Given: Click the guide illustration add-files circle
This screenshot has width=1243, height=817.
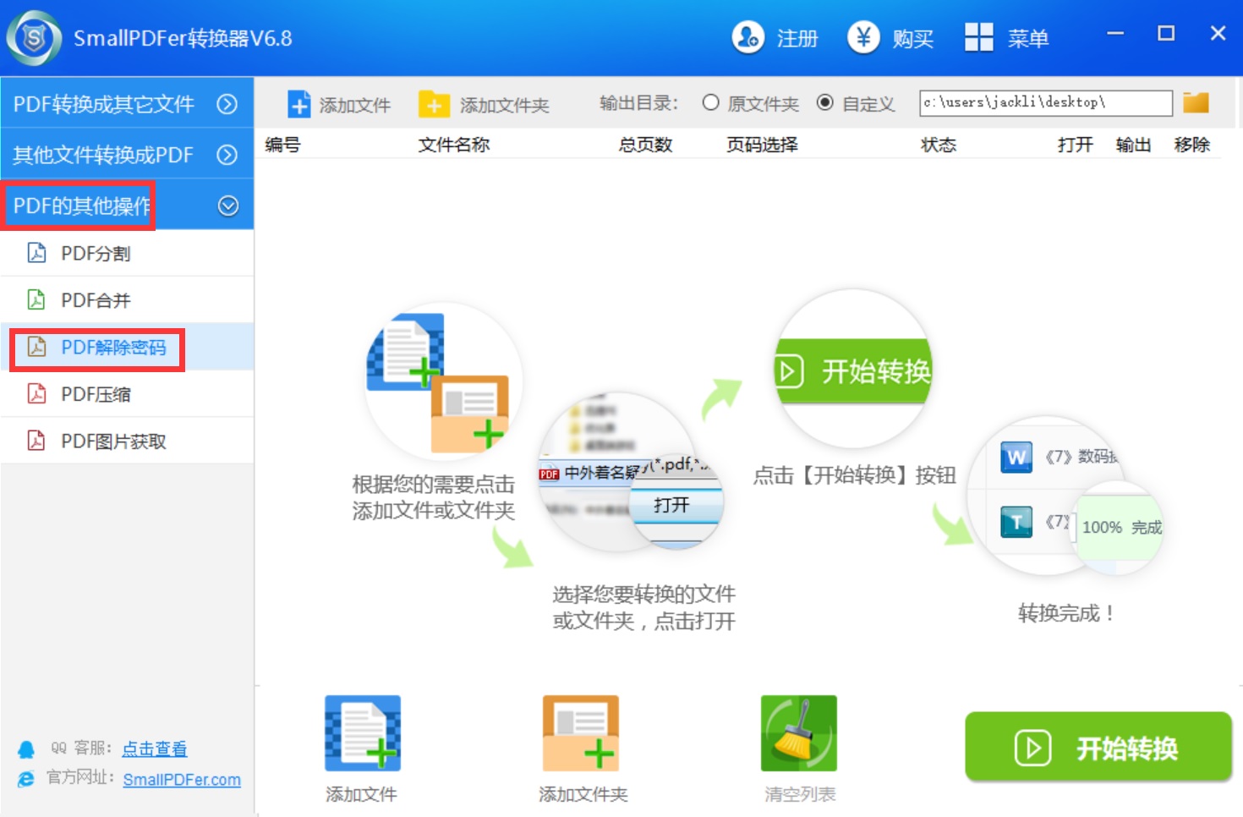Looking at the screenshot, I should [x=443, y=381].
